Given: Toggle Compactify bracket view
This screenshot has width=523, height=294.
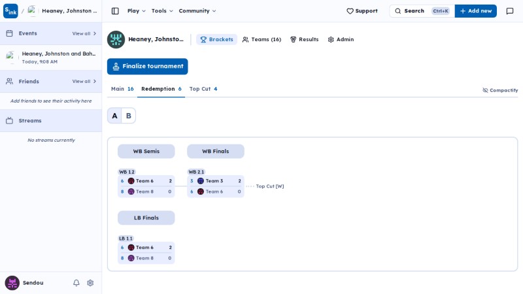Looking at the screenshot, I should pos(500,90).
